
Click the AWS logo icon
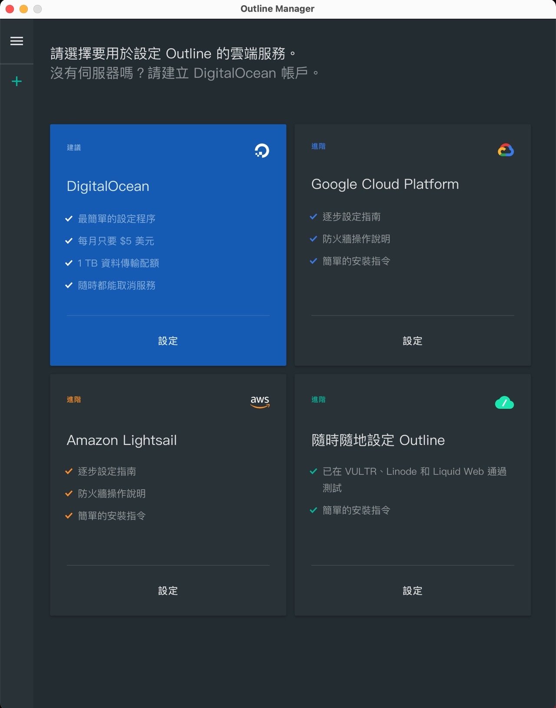260,402
